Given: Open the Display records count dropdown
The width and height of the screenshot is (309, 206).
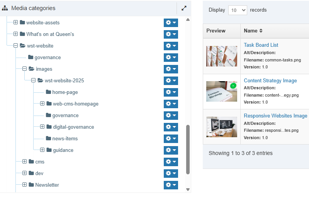Looking at the screenshot, I should tap(237, 10).
